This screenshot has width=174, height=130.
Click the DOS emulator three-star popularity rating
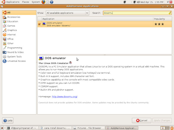coord(159,24)
